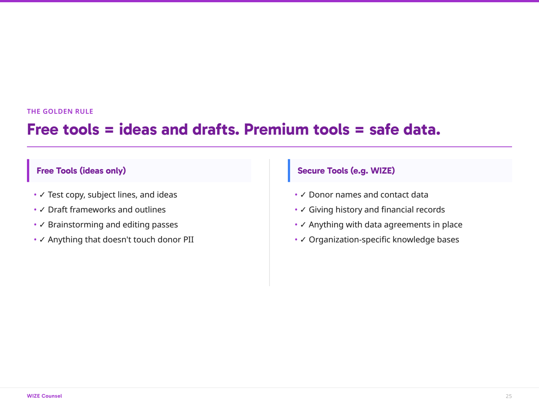Click the checkmark next to "Donor names and contact data"

(x=303, y=195)
